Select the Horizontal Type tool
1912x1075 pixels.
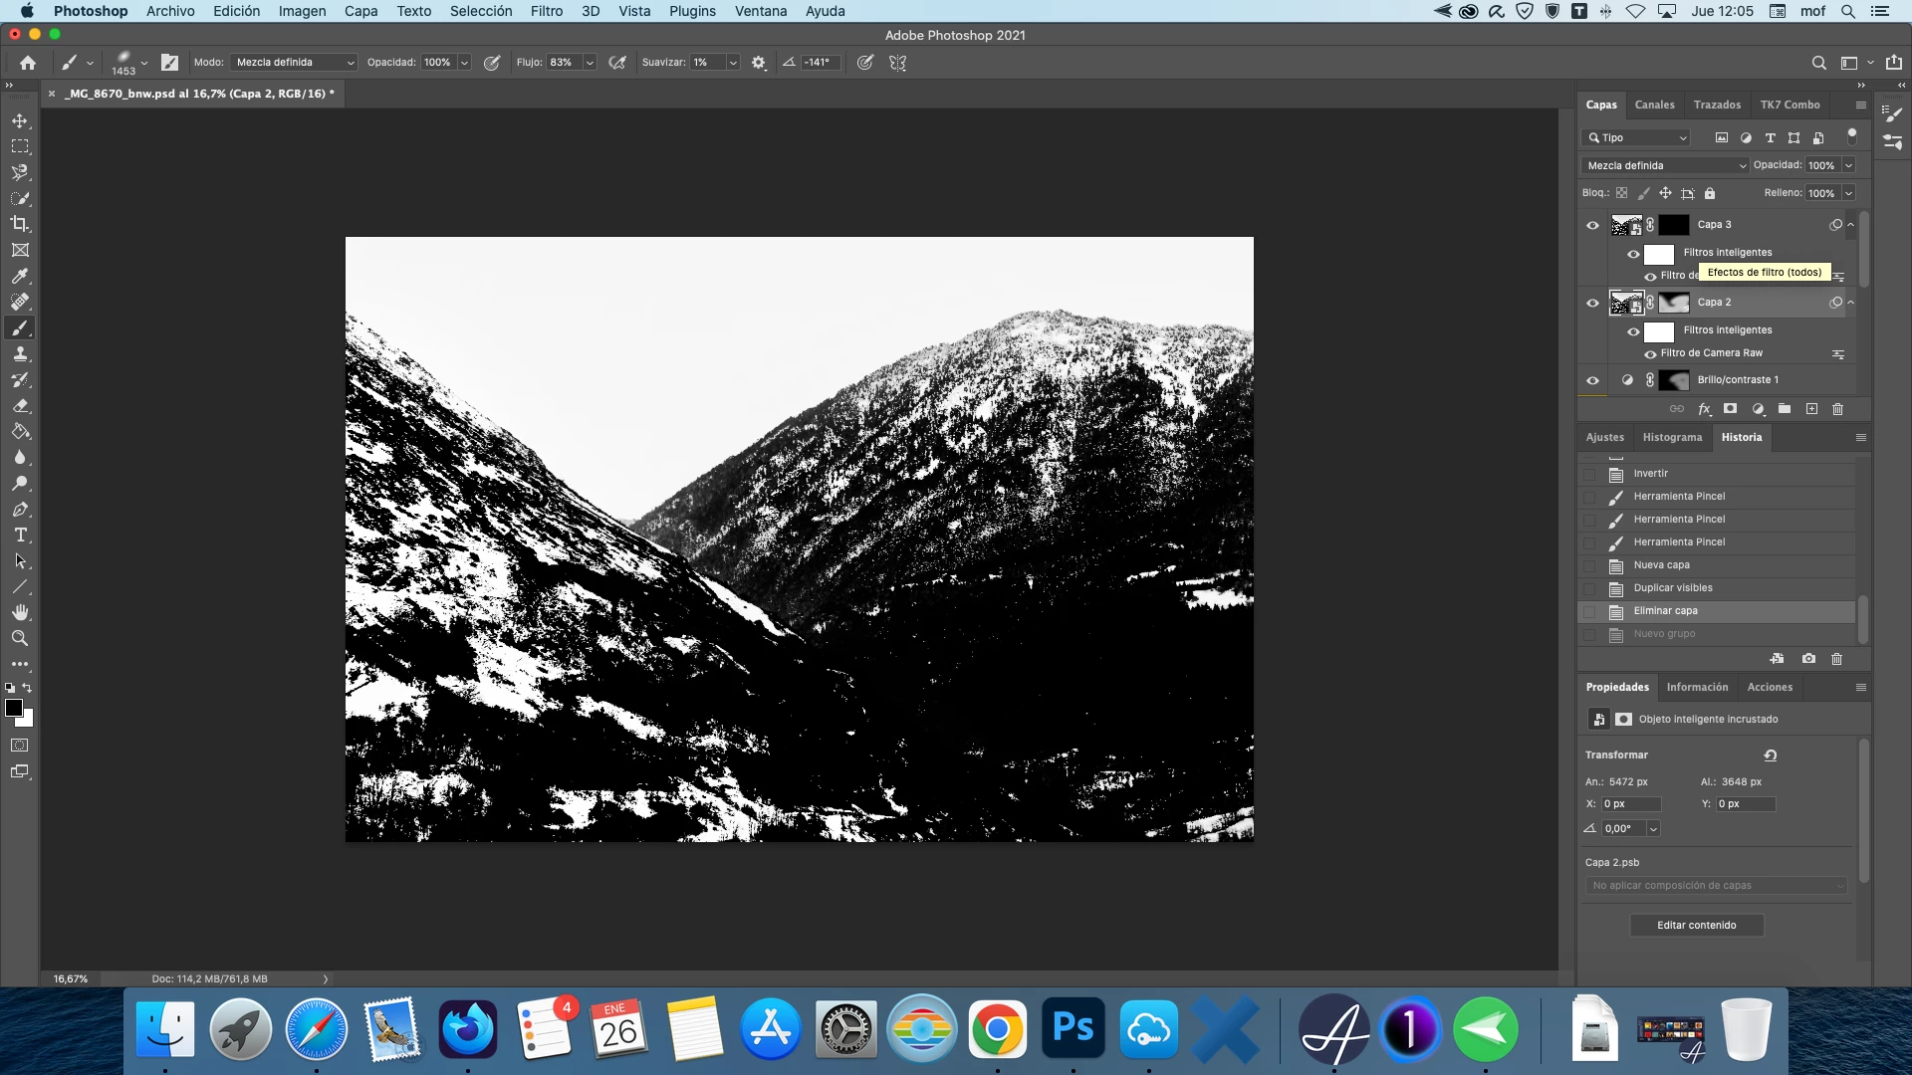20,536
